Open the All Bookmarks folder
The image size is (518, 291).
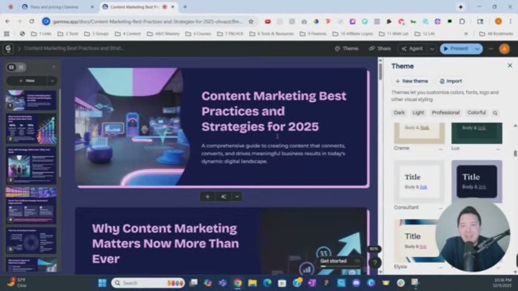[496, 34]
